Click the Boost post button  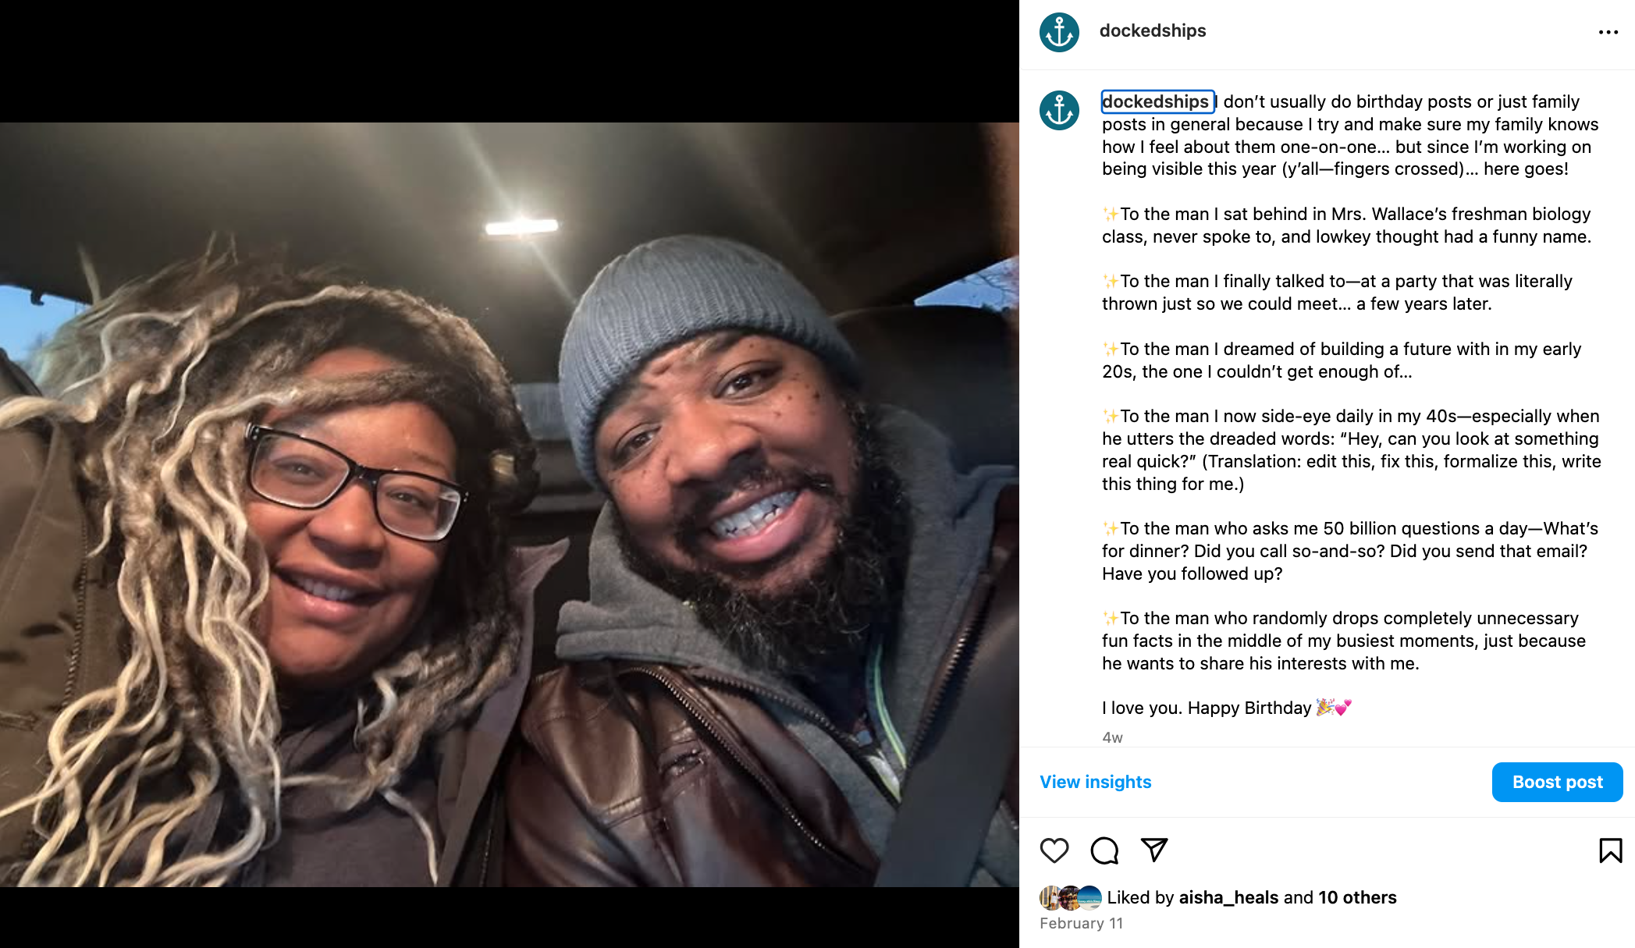(x=1557, y=782)
